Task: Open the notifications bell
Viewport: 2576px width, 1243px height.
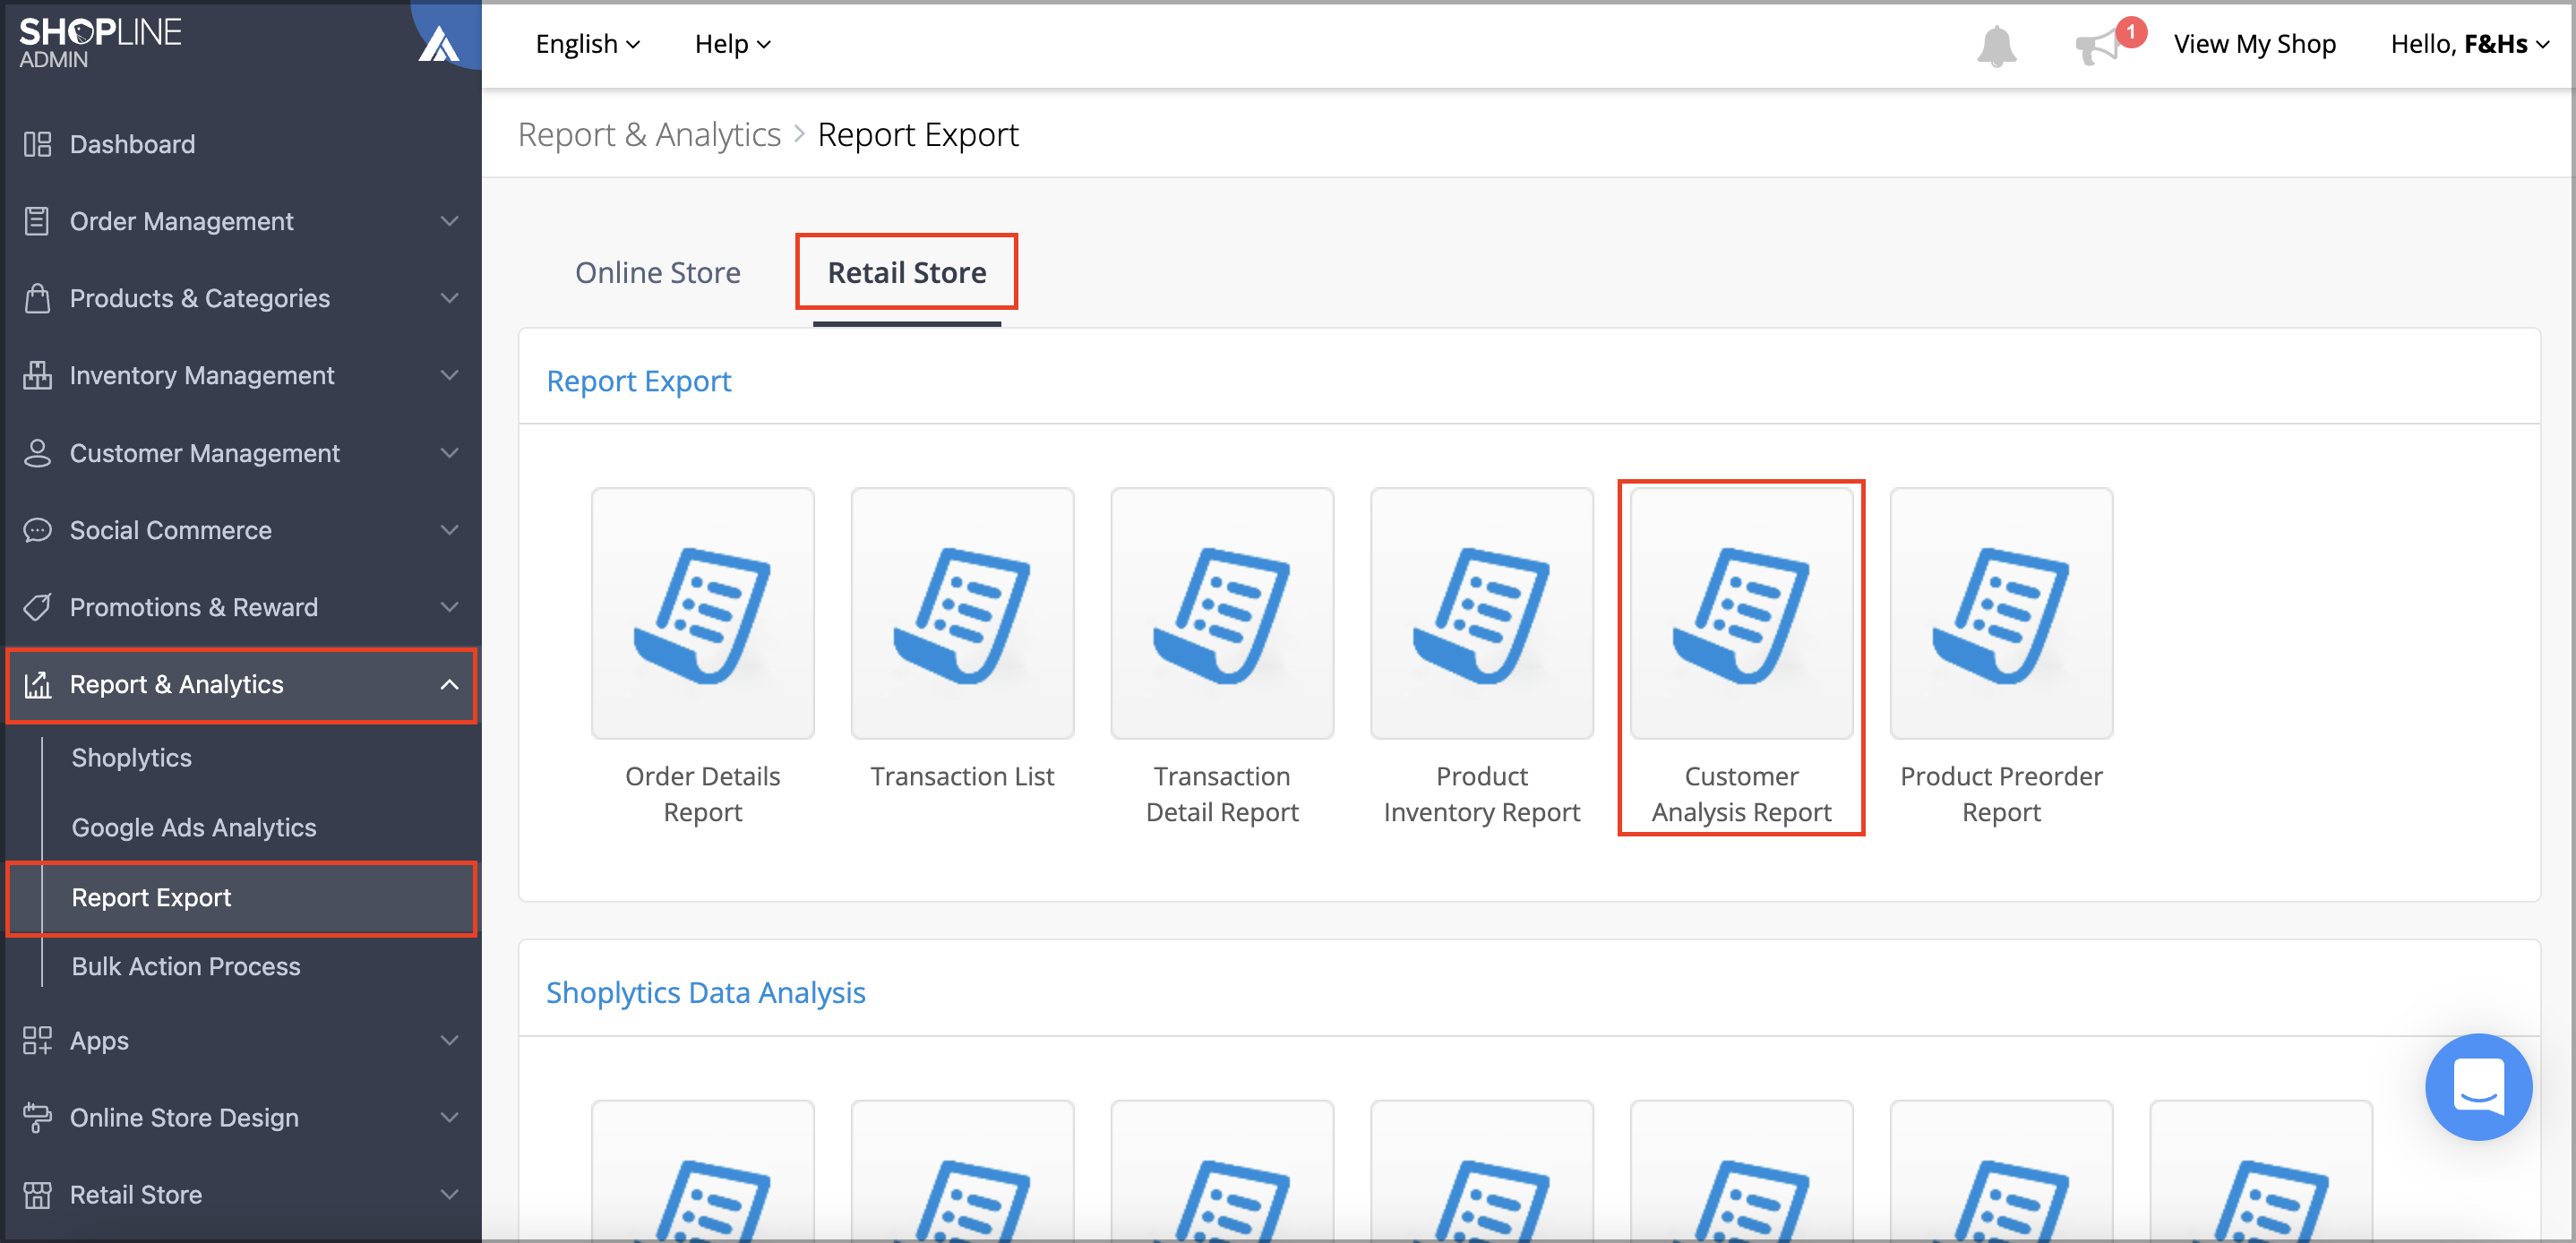Action: (1996, 45)
